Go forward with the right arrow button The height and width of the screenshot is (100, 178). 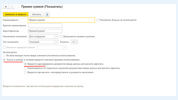12,7
